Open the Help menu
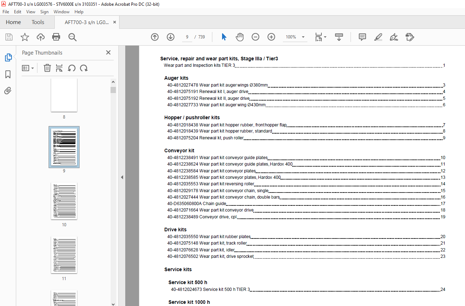Image resolution: width=465 pixels, height=306 pixels. (79, 12)
